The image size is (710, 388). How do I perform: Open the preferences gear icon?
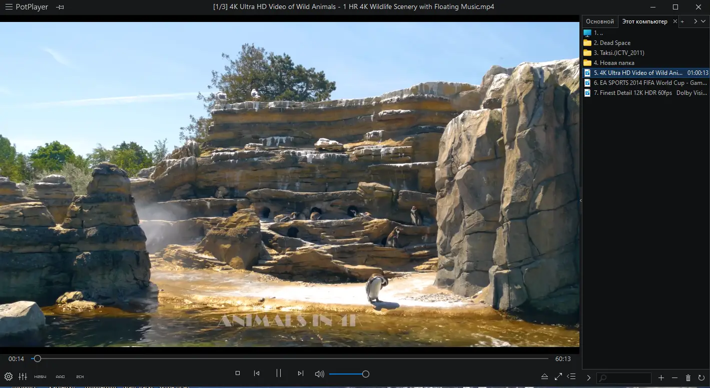click(9, 377)
